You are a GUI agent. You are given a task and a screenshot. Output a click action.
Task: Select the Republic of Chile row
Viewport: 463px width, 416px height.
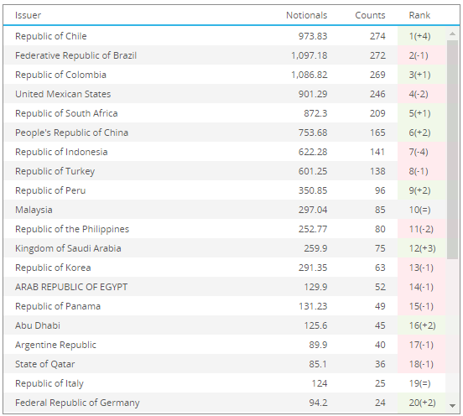click(225, 36)
